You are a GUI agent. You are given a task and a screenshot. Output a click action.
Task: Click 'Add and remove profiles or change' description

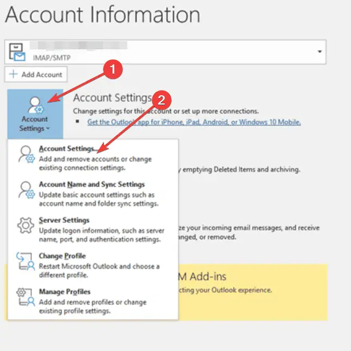click(x=93, y=302)
